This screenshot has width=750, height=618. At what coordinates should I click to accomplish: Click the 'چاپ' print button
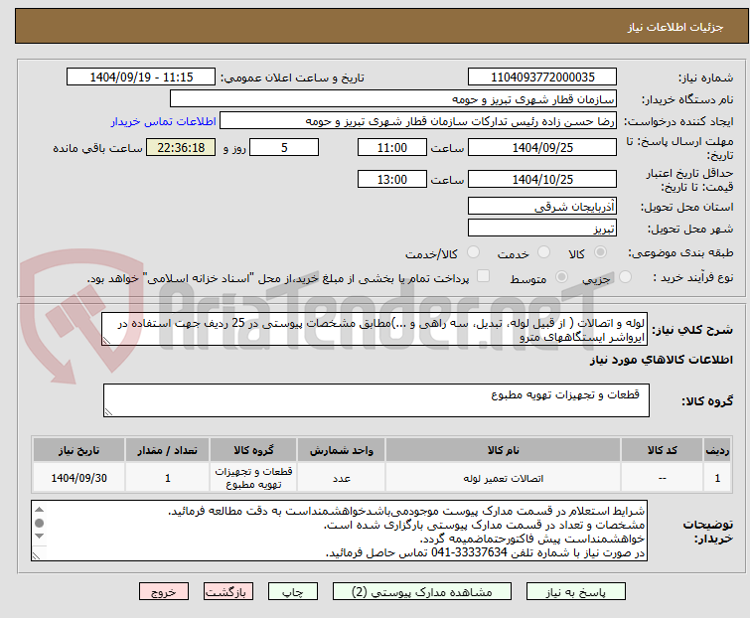pos(293,592)
